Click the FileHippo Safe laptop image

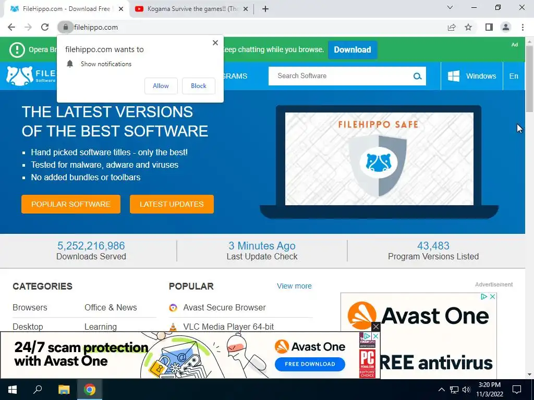click(379, 162)
